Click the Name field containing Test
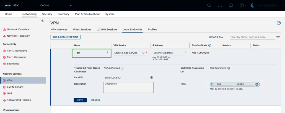This screenshot has width=285, height=113. tap(90, 53)
